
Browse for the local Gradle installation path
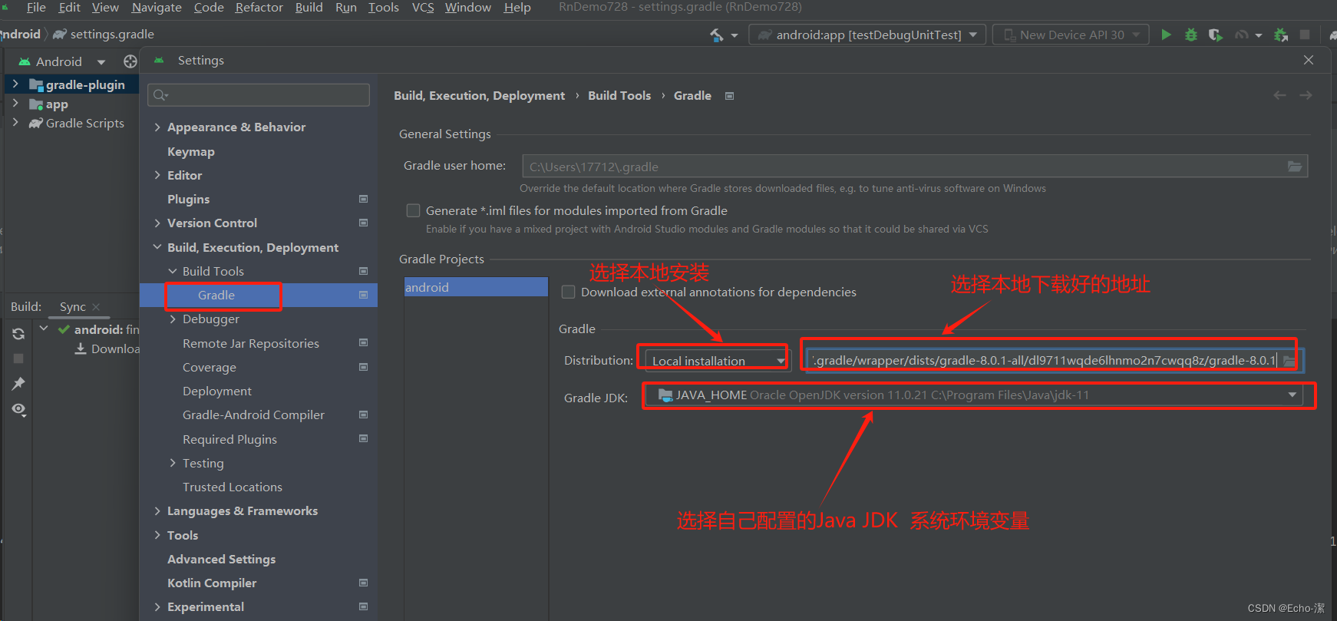pyautogui.click(x=1289, y=361)
